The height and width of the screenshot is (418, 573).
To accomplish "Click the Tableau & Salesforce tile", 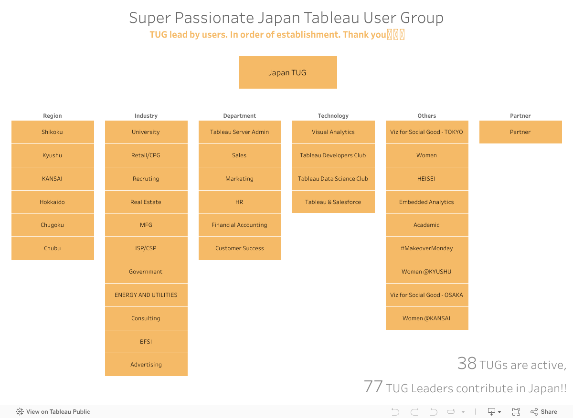I will click(333, 202).
